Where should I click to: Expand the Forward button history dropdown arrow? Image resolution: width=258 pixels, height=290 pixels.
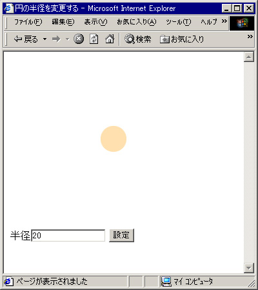[x=68, y=39]
